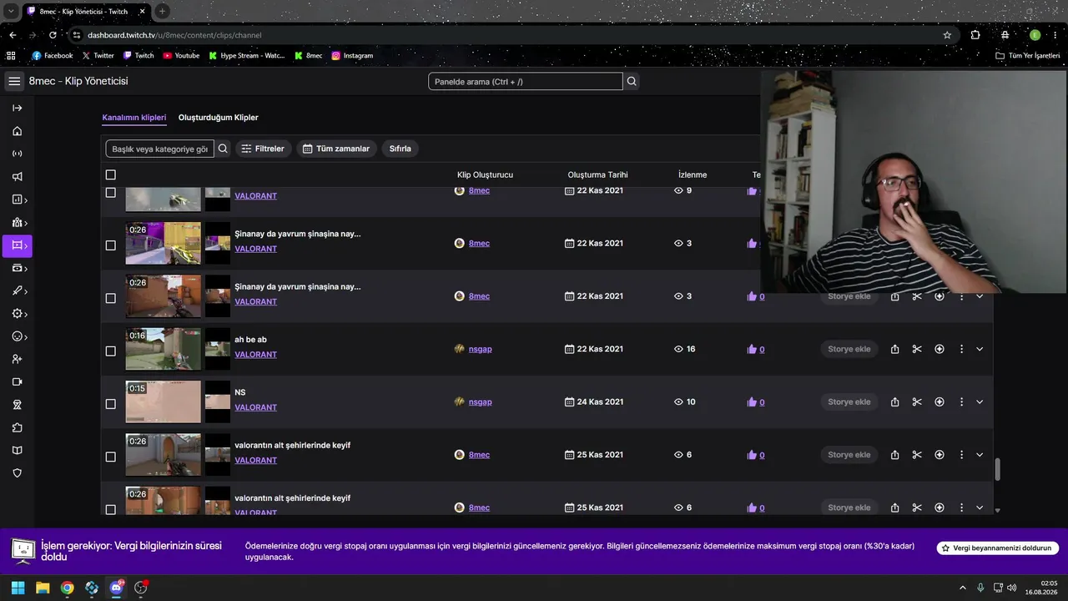Open the thumbnail of clip "NS"
The image size is (1068, 601).
[164, 402]
